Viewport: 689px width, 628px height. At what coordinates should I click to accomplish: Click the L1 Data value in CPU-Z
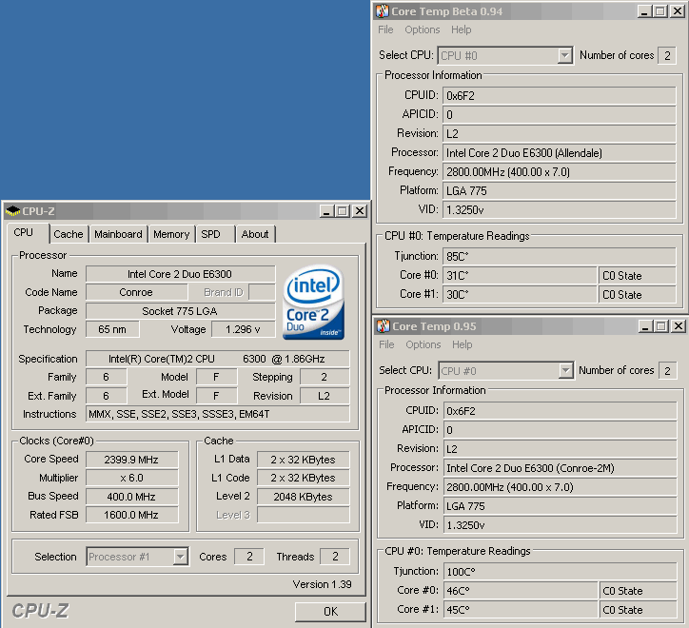click(x=304, y=460)
